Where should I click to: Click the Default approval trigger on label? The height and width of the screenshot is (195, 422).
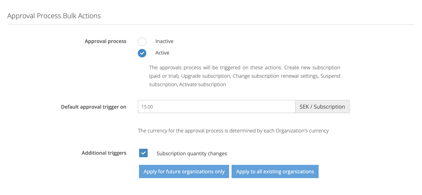coord(94,107)
